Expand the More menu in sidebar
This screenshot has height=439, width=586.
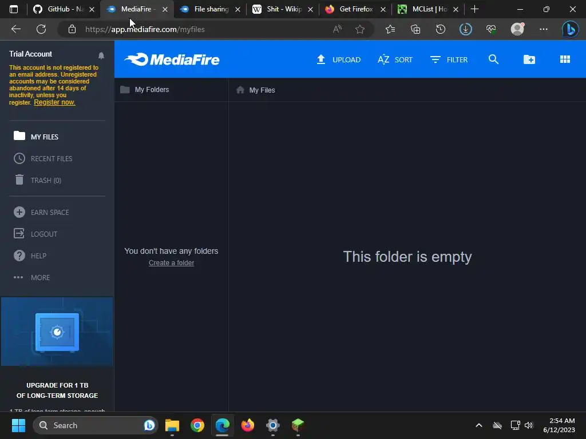[32, 277]
